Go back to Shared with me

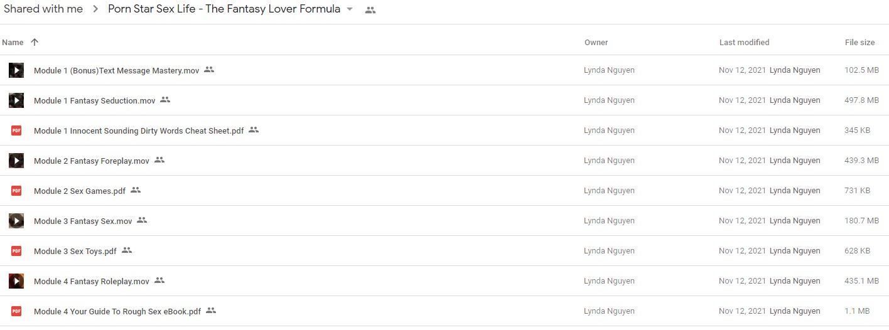point(43,9)
